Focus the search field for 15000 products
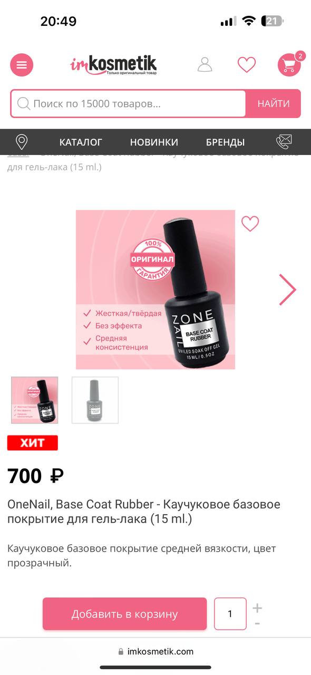This screenshot has width=311, height=675. 128,104
